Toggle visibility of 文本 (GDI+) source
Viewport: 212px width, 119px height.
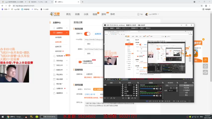coord(134,85)
